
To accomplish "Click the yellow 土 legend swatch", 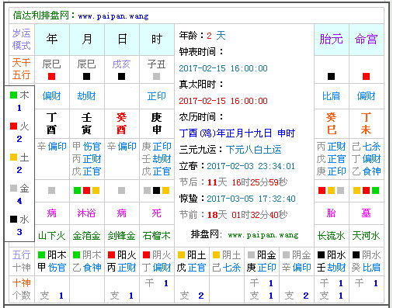I will pyautogui.click(x=13, y=157).
